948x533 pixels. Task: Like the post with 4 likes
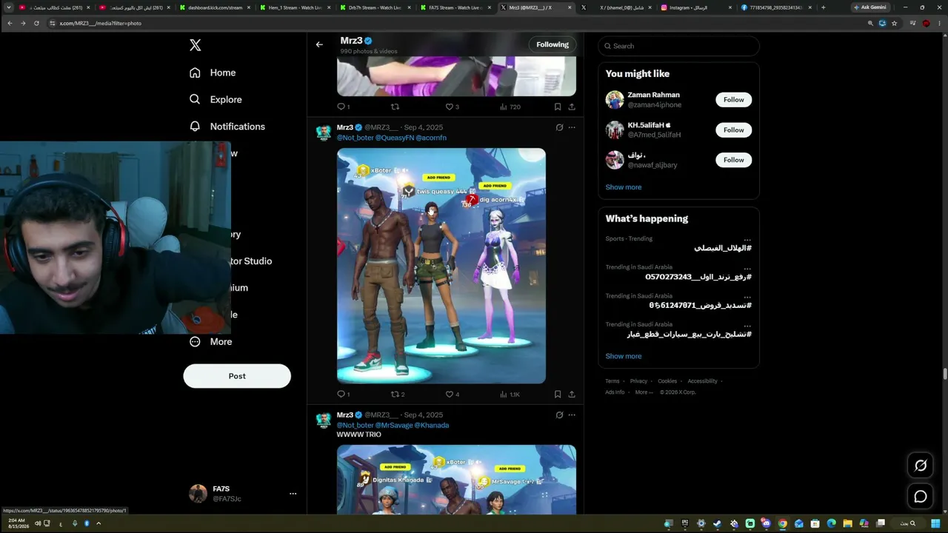point(453,395)
